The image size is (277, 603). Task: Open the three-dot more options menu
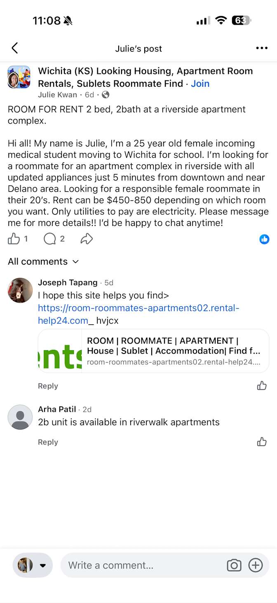point(262,48)
